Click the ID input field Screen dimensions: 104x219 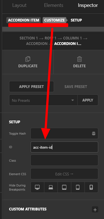click(x=64, y=147)
